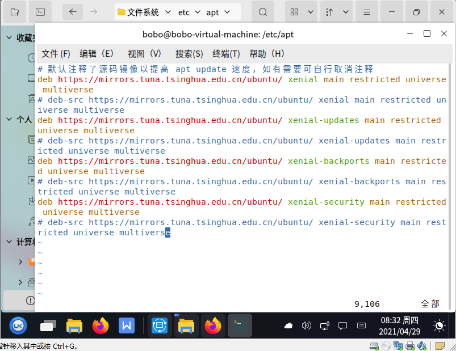Open the sort options dropdown arrow
The width and height of the screenshot is (456, 351).
pos(346,12)
